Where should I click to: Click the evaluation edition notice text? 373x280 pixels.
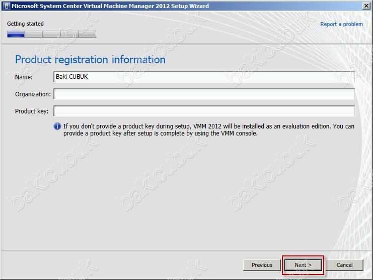[x=208, y=129]
